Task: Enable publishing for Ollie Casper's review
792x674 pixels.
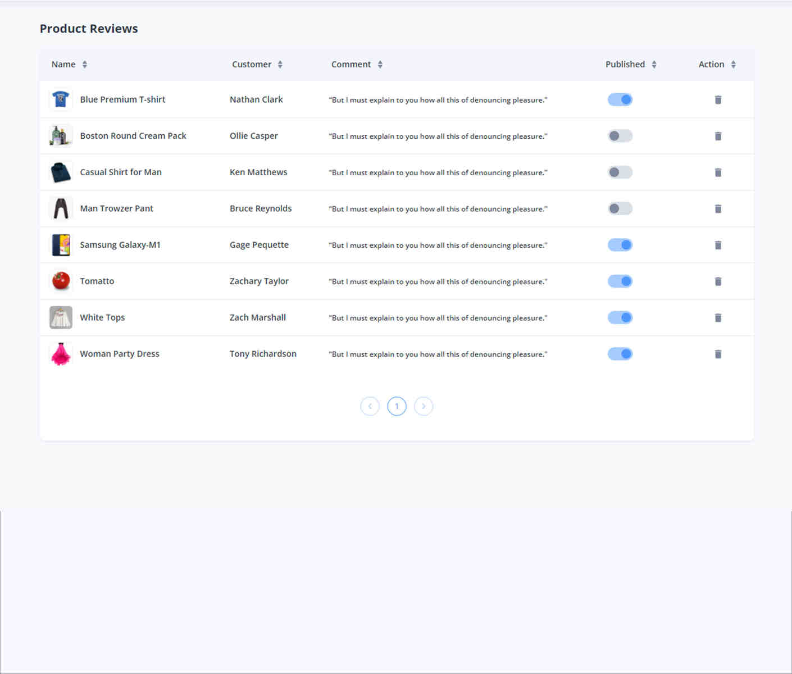Action: click(620, 136)
